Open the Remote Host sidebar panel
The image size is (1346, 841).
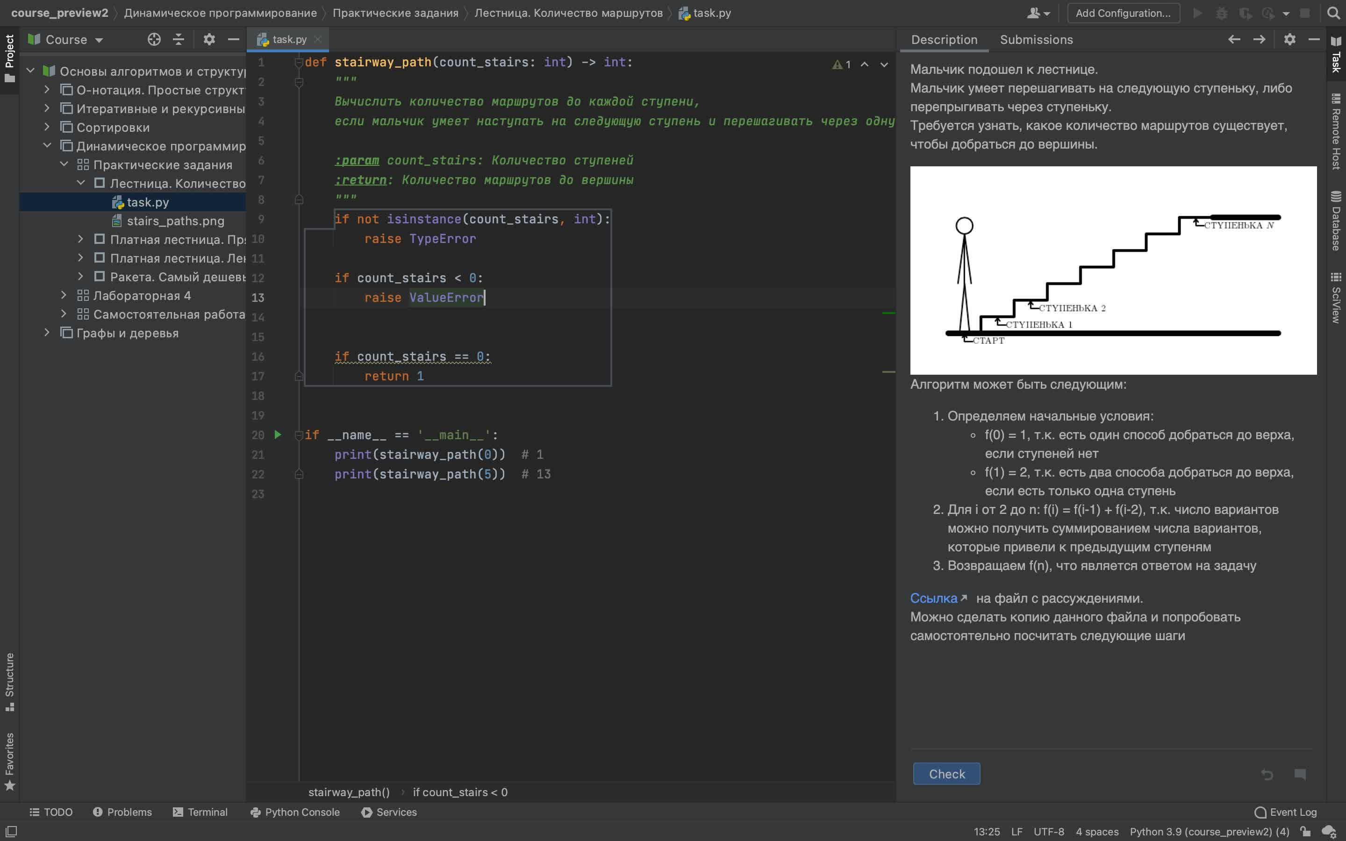tap(1336, 132)
